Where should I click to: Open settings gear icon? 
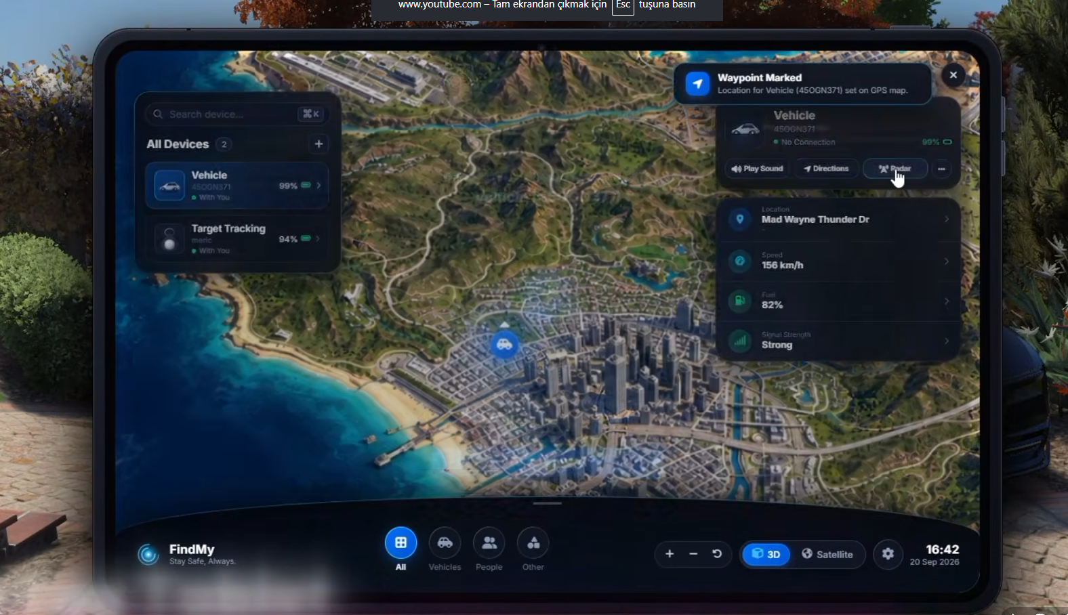point(888,554)
